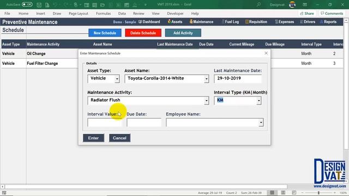Go to Dashboard navigation item
Screen dimensions: 349x196
[x=149, y=22]
